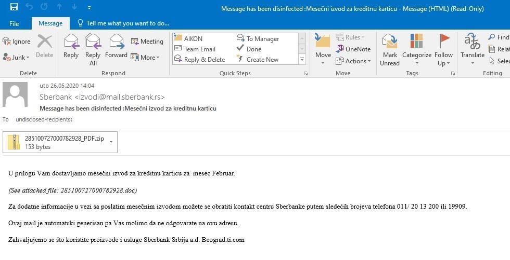The height and width of the screenshot is (260, 510).
Task: Expand the Quick Steps gallery
Action: tap(302, 59)
